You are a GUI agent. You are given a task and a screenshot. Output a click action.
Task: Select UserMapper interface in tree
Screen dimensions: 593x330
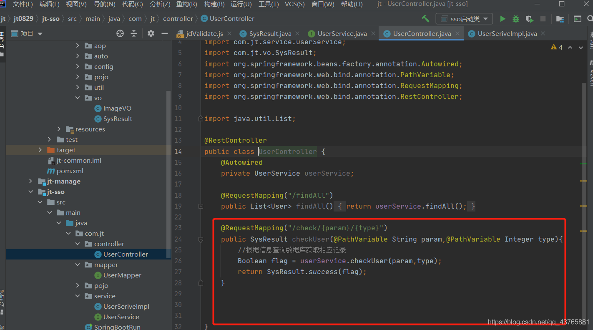122,275
